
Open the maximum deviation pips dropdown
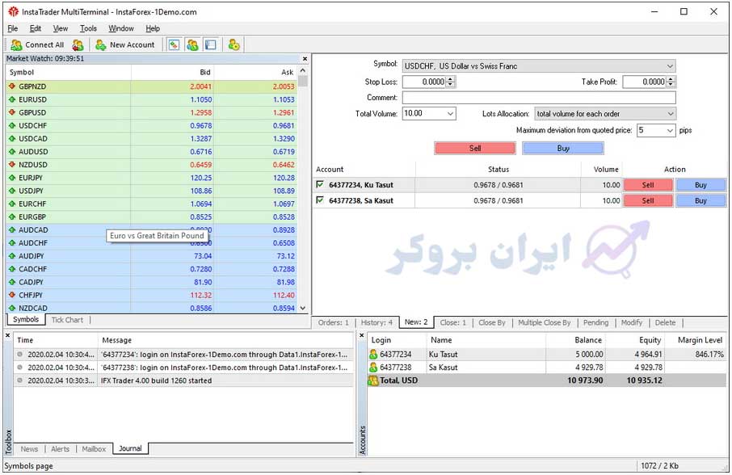coord(670,130)
